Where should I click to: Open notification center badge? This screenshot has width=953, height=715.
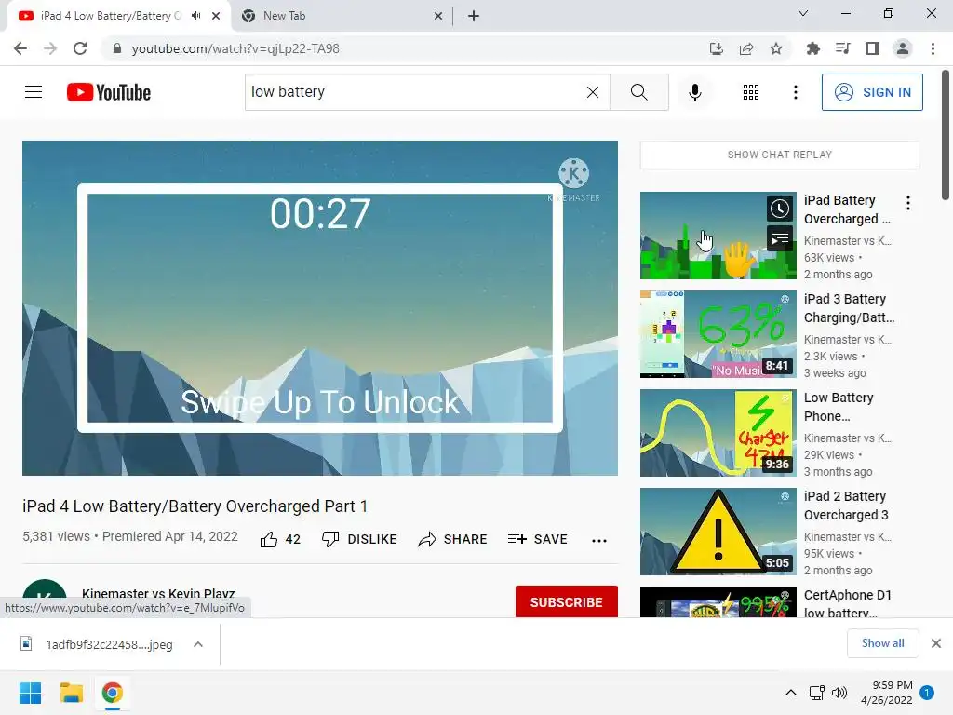tap(926, 693)
